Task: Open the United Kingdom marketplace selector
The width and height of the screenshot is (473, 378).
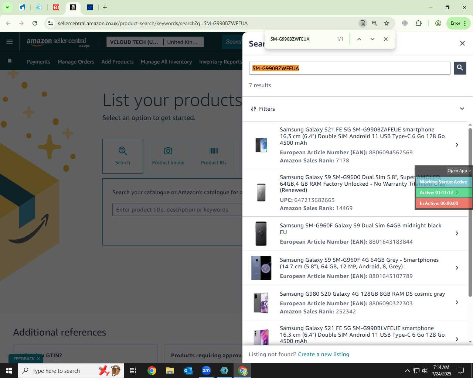Action: [183, 42]
